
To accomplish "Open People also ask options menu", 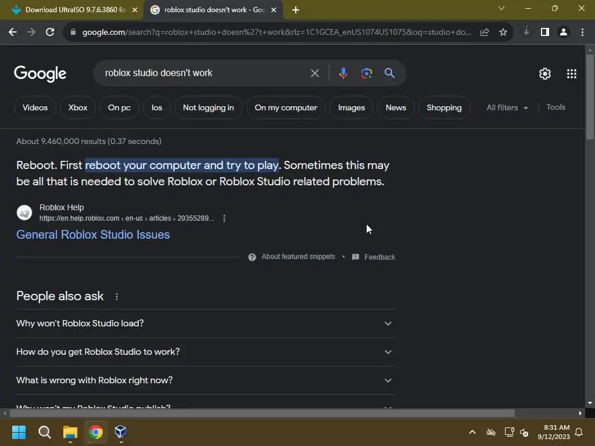I will pyautogui.click(x=116, y=297).
